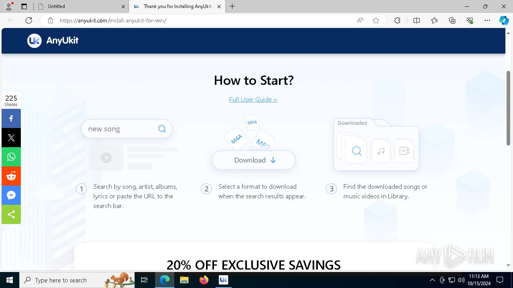
Task: Click step 2 format selection text
Action: pos(262,191)
